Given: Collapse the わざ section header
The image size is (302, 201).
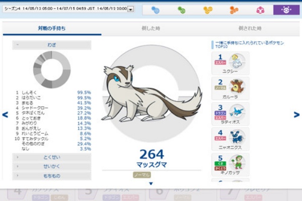Looking at the screenshot, I should point(52,45).
